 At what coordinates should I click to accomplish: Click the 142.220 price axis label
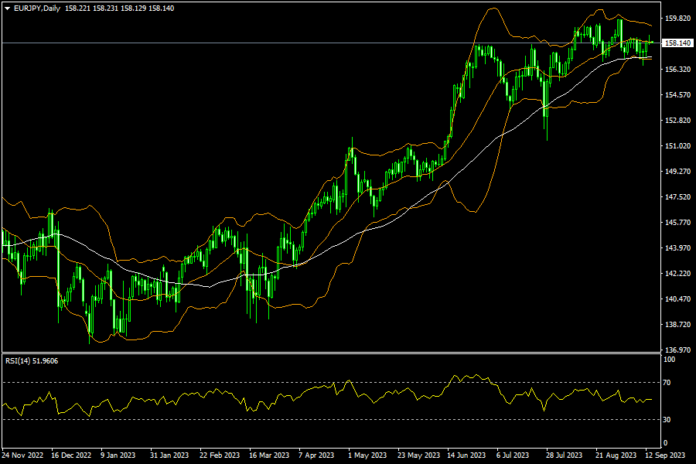tap(678, 273)
